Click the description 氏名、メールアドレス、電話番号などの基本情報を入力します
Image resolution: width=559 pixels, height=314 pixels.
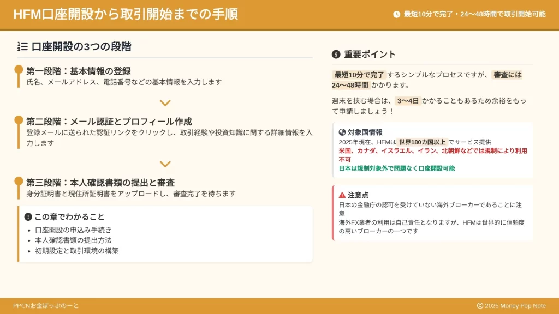click(x=124, y=82)
